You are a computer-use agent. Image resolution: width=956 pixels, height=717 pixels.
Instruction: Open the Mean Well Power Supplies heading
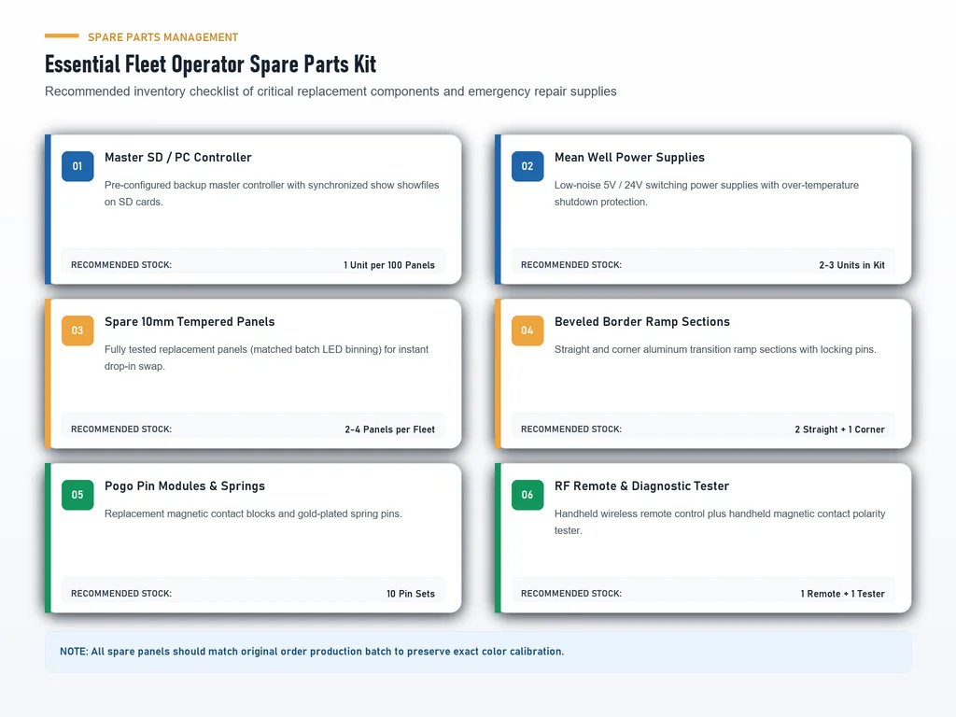point(629,157)
